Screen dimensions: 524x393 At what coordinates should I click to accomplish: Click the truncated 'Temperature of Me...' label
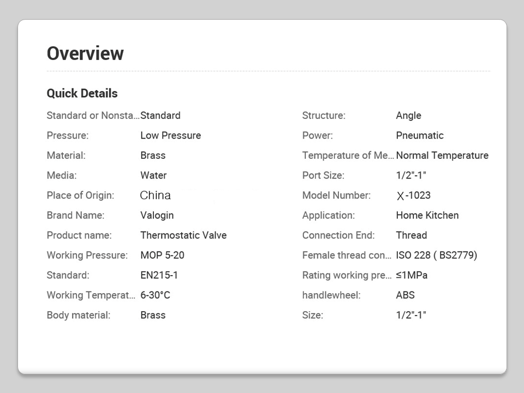tap(348, 156)
